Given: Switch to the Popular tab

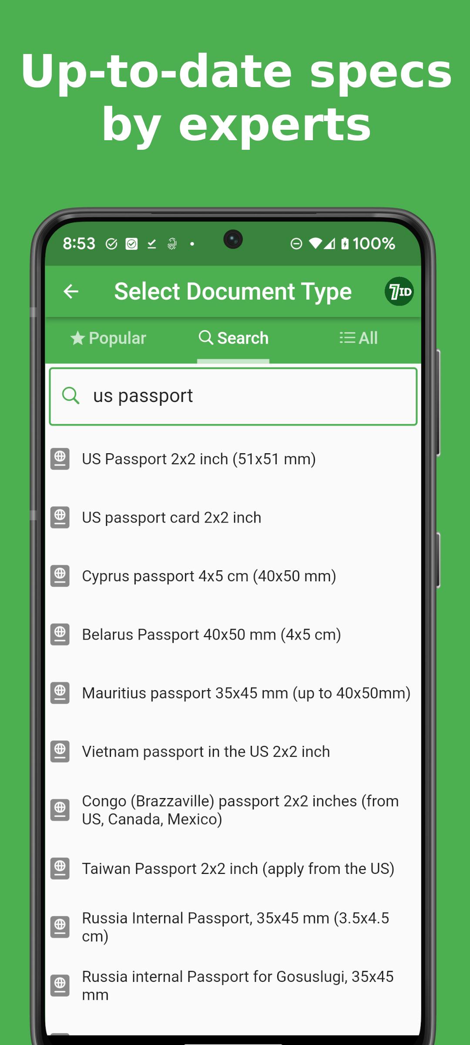Looking at the screenshot, I should point(108,338).
